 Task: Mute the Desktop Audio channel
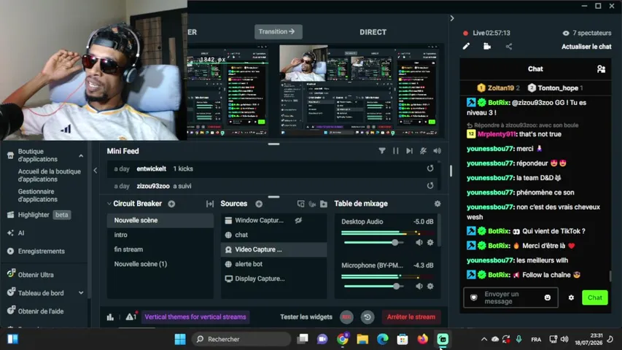[x=419, y=243]
